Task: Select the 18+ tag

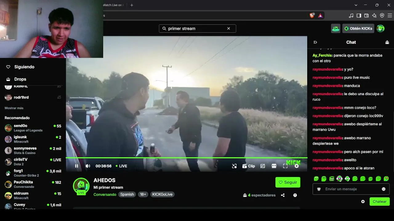Action: click(143, 194)
